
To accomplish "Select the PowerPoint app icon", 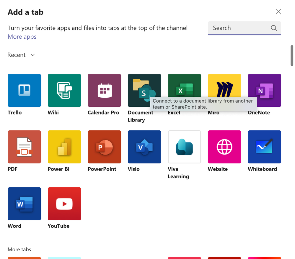I will [104, 147].
